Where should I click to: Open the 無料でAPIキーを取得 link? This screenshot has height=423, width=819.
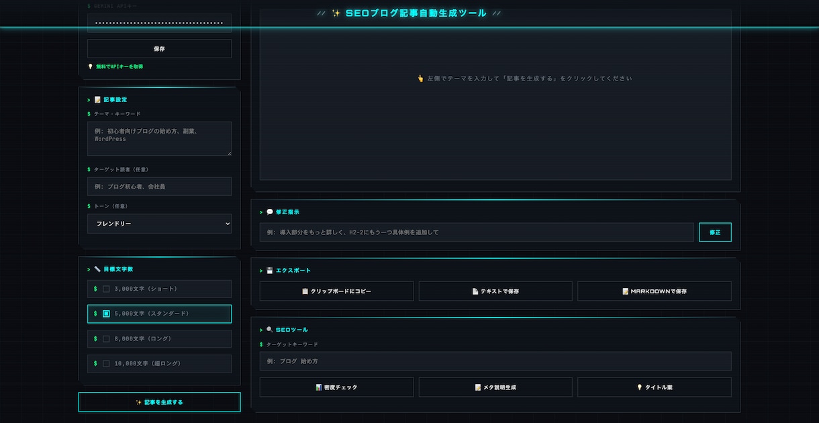119,67
